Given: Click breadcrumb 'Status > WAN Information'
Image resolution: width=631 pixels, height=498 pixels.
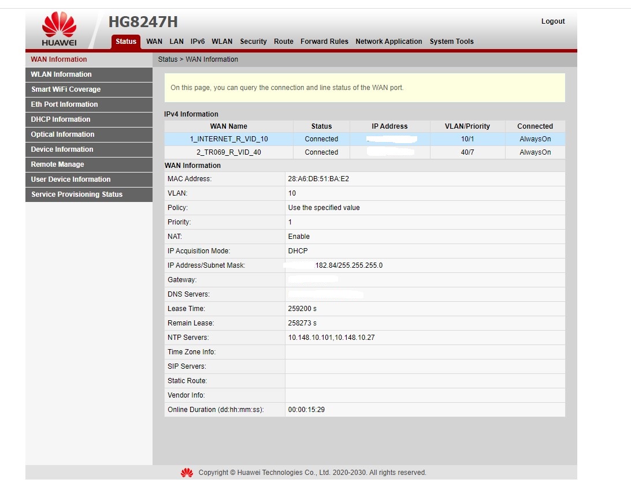Looking at the screenshot, I should (x=198, y=59).
